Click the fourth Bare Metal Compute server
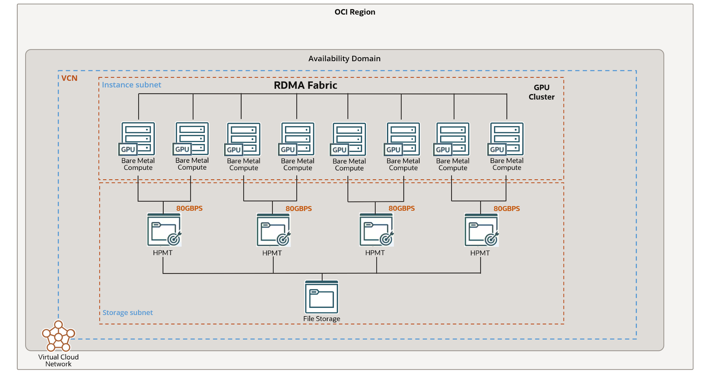The width and height of the screenshot is (714, 376). [x=297, y=139]
